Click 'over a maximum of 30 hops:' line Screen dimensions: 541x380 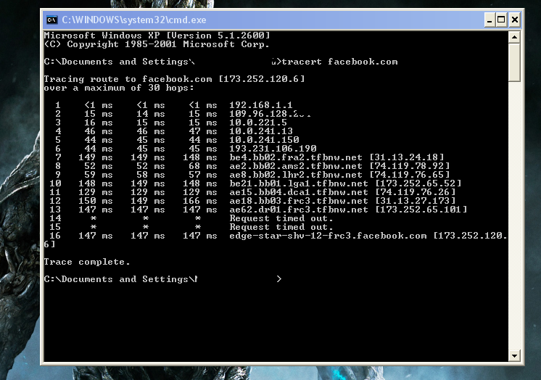[119, 88]
